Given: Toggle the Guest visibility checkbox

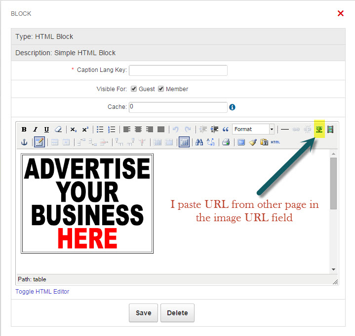Looking at the screenshot, I should pos(134,89).
